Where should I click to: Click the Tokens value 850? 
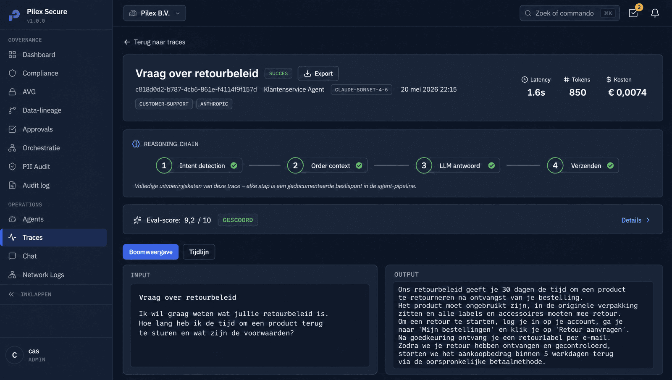577,92
